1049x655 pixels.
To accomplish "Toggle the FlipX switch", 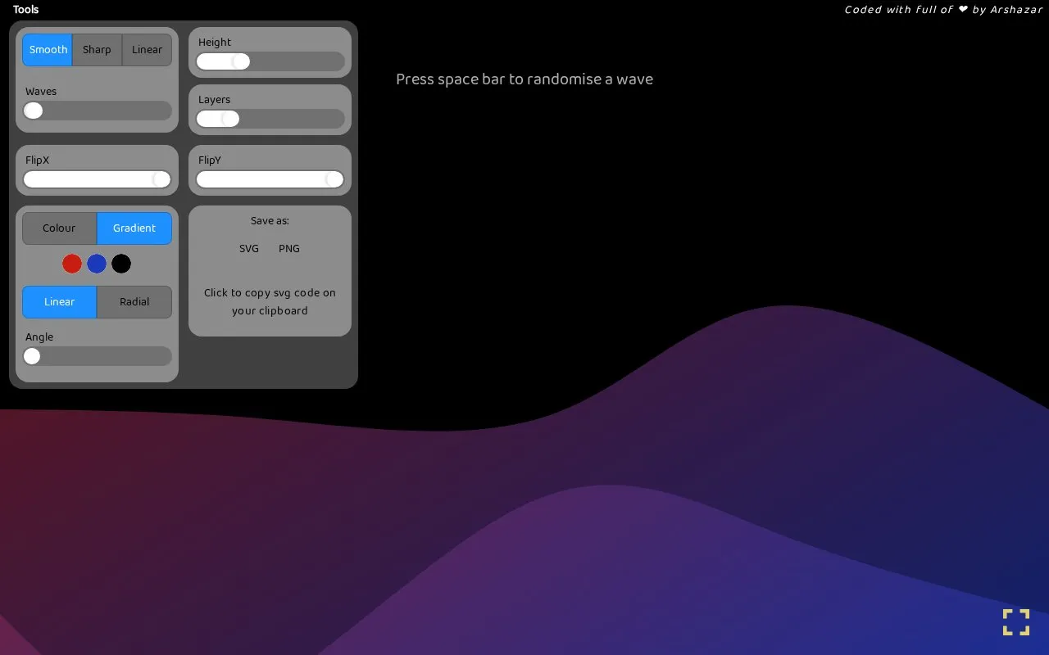I will tap(97, 179).
